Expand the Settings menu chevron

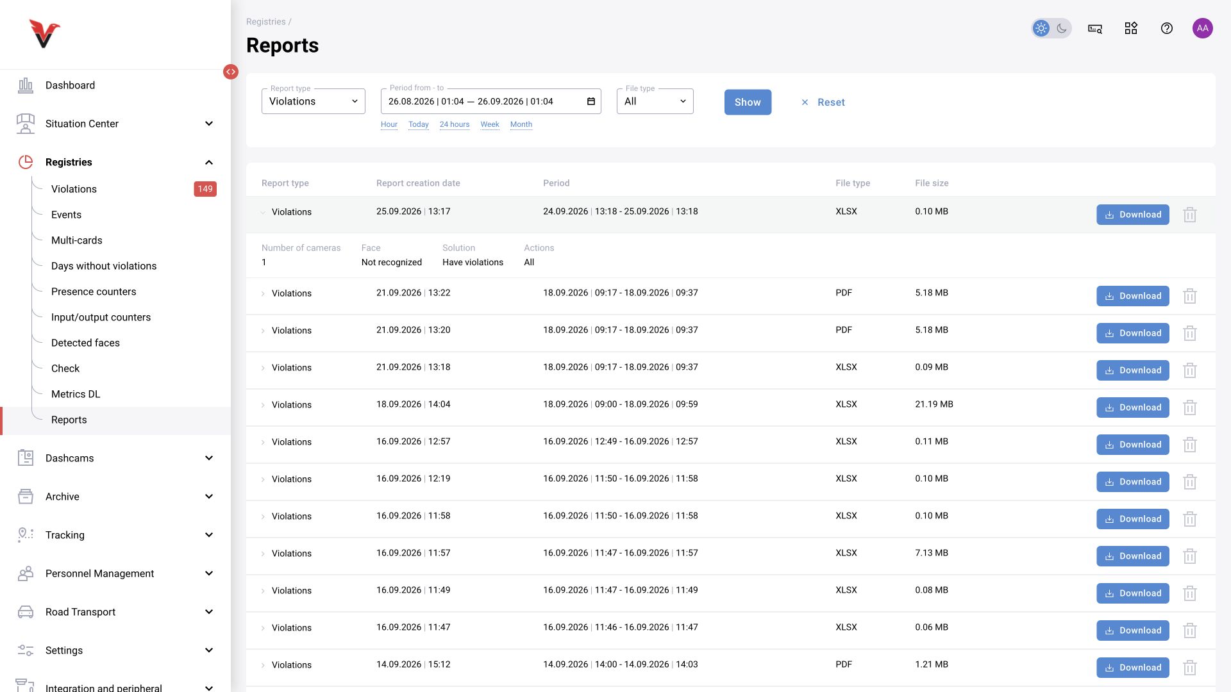[209, 650]
